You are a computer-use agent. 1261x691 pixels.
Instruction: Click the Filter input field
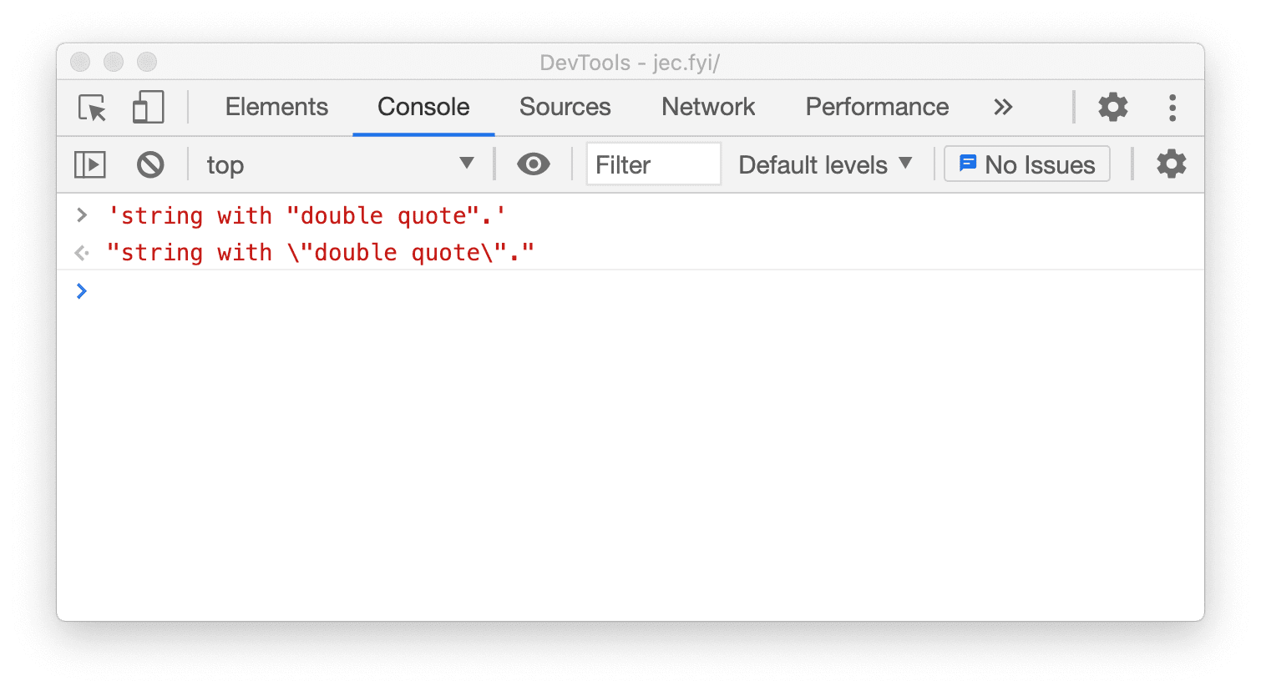(653, 164)
